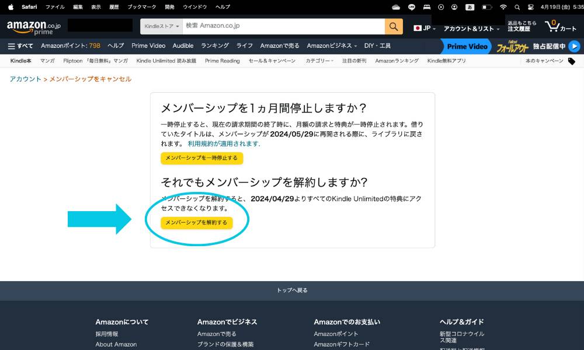This screenshot has height=350, width=584.
Task: Expand the アカウント&リスト dropdown
Action: click(471, 29)
